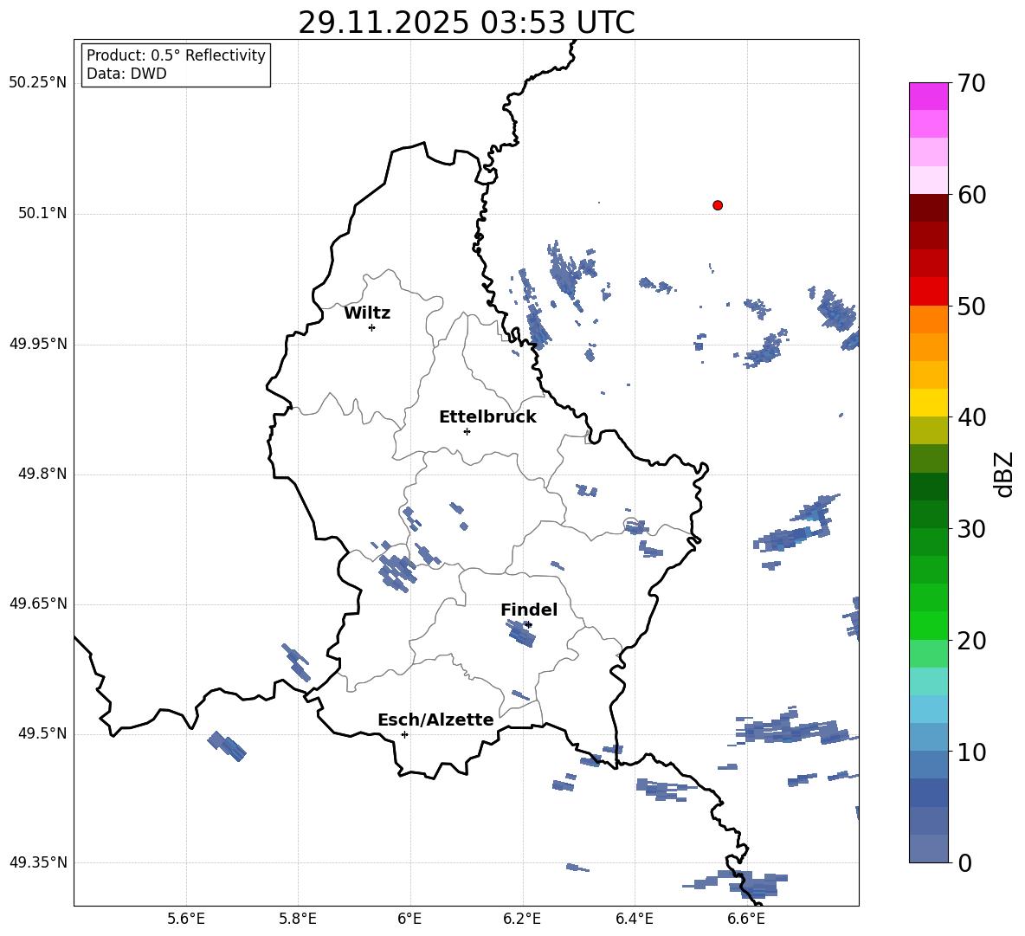Pick the bright red colorbar swatch above 50
Viewport: 1025px width, 936px height.
[928, 291]
